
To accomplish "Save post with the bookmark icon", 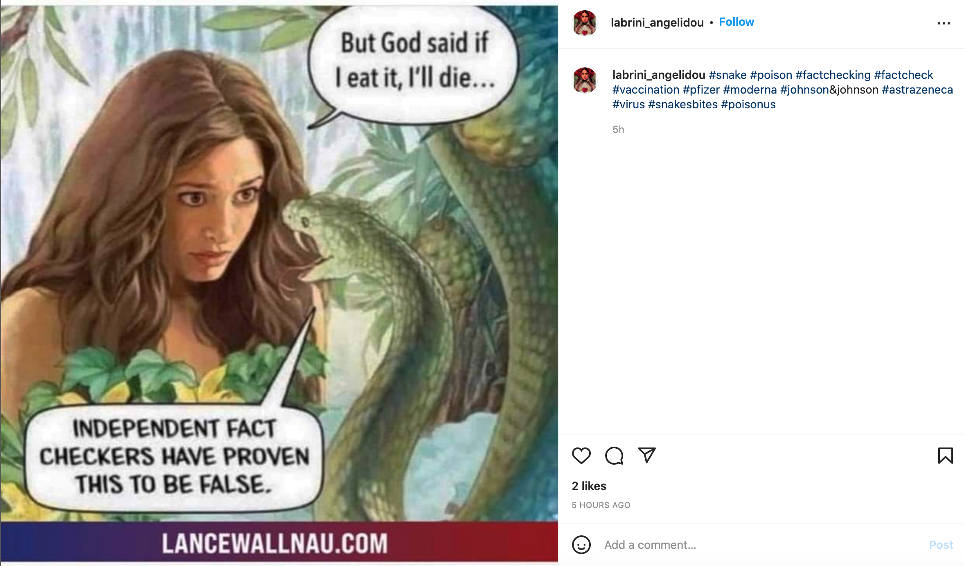I will [x=945, y=456].
